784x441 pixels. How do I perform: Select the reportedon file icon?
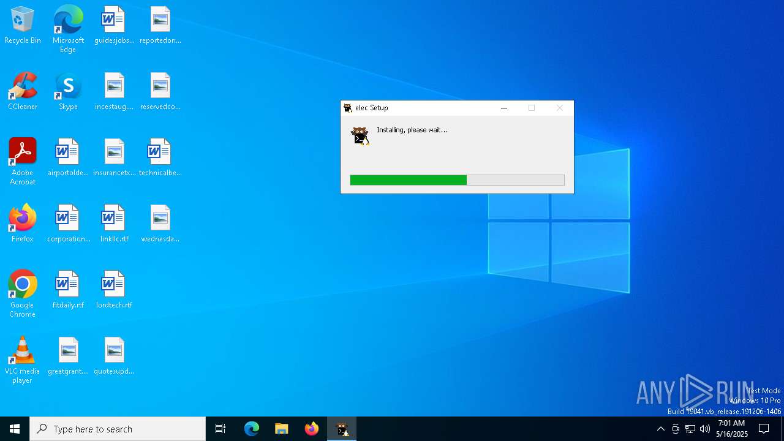[160, 26]
